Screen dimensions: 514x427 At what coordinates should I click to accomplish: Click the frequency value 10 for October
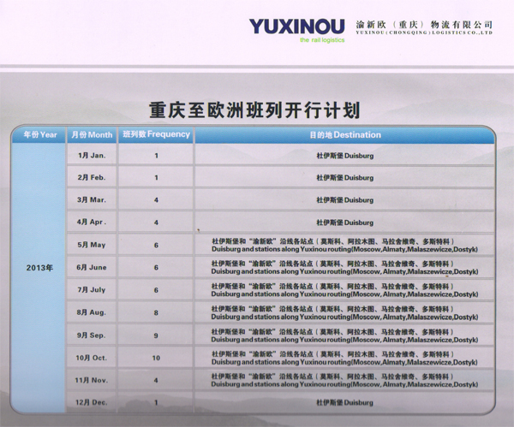157,358
